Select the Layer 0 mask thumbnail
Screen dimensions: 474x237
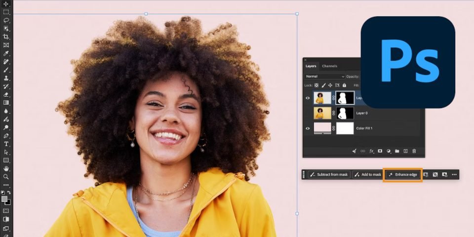(x=345, y=113)
